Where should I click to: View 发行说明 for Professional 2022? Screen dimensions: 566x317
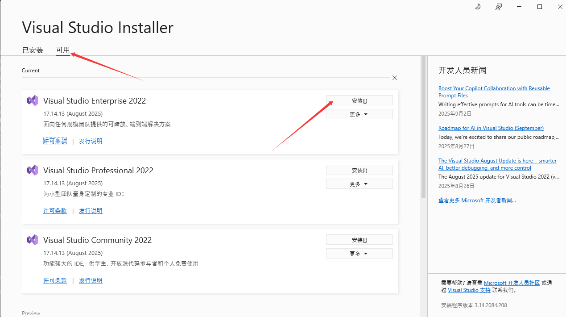(91, 211)
